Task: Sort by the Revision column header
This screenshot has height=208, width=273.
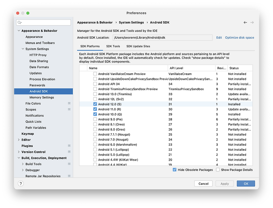Action: point(221,68)
